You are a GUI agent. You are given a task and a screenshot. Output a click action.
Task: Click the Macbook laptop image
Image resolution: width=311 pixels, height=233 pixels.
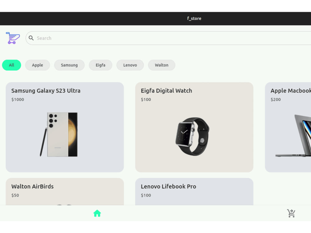click(293, 136)
